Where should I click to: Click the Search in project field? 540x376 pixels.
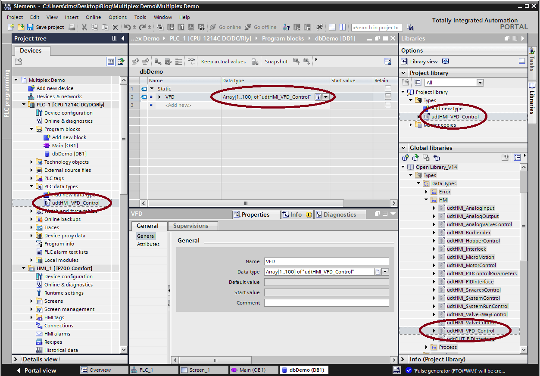point(377,28)
